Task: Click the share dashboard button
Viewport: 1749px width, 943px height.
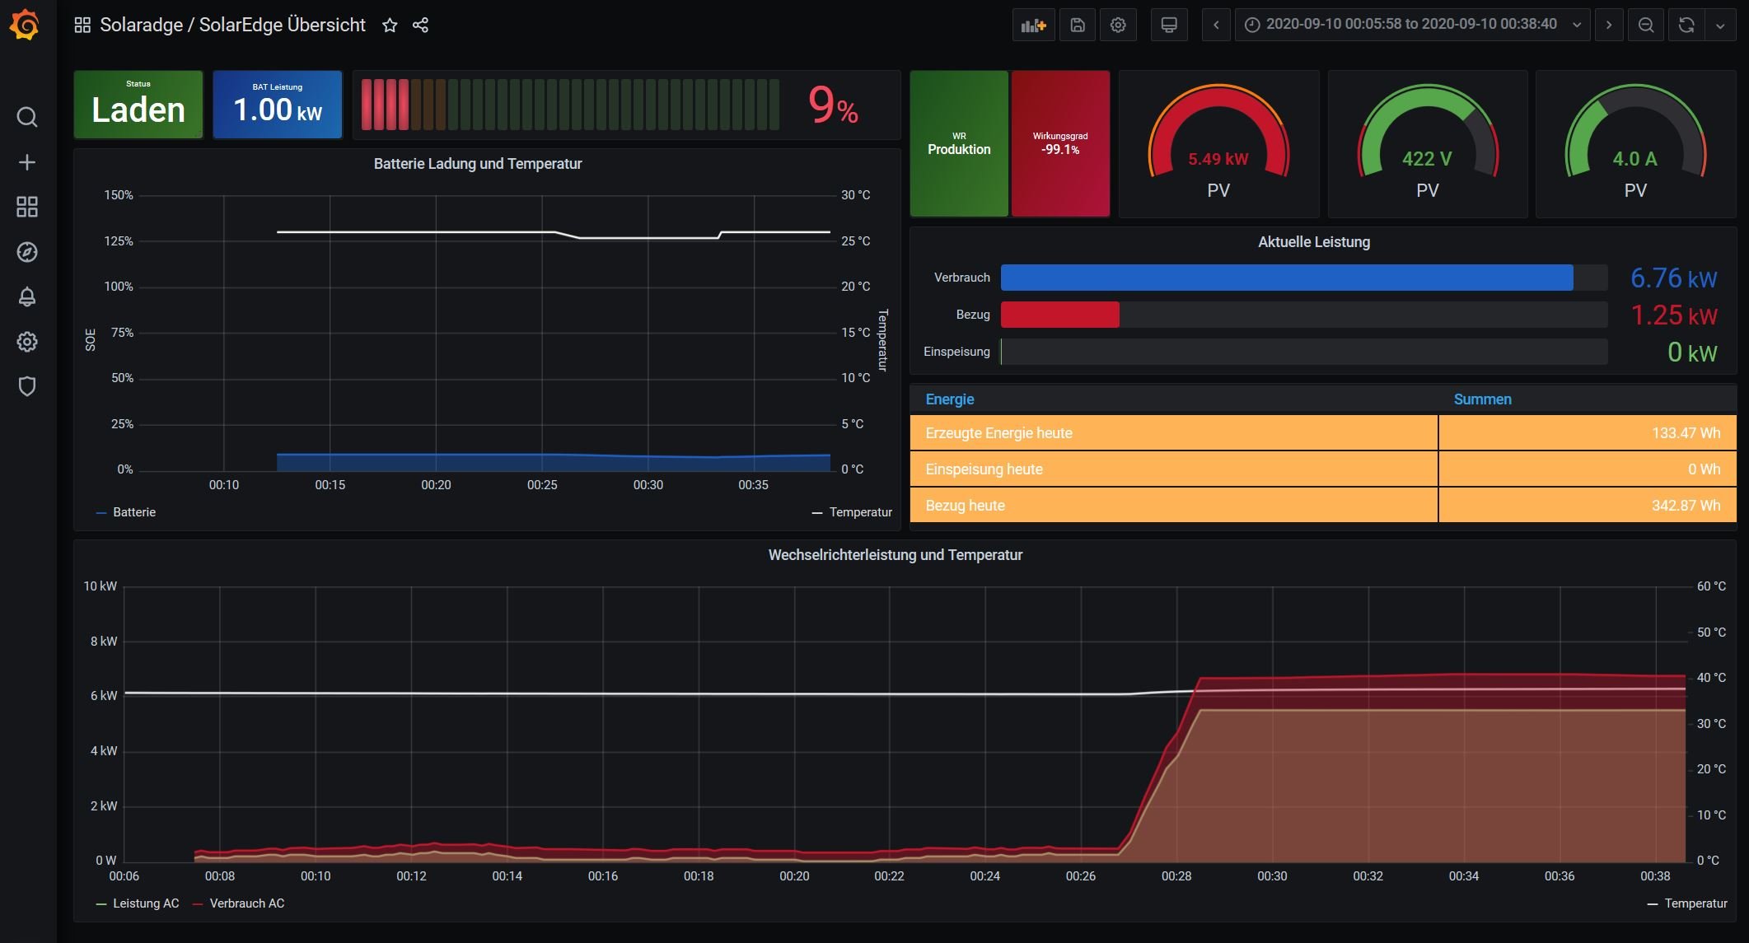Action: (420, 25)
